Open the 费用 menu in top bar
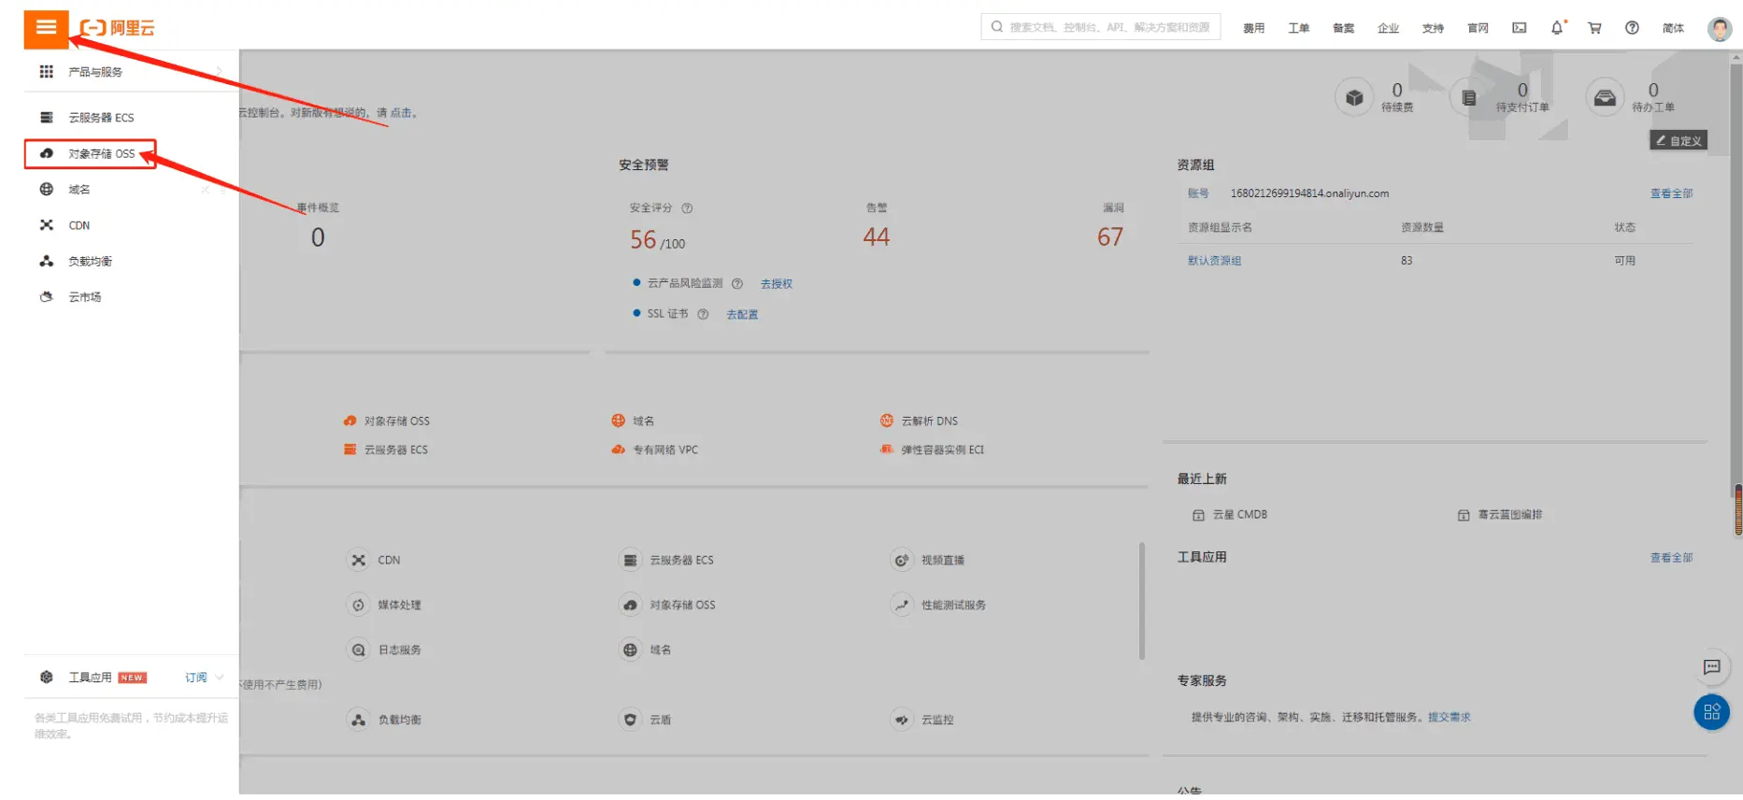 pyautogui.click(x=1253, y=28)
